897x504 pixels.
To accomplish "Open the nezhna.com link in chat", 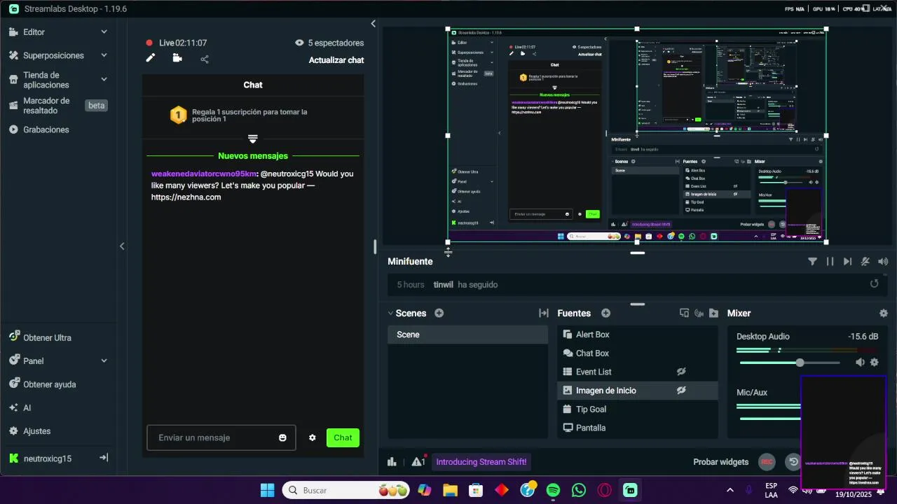I will [186, 197].
